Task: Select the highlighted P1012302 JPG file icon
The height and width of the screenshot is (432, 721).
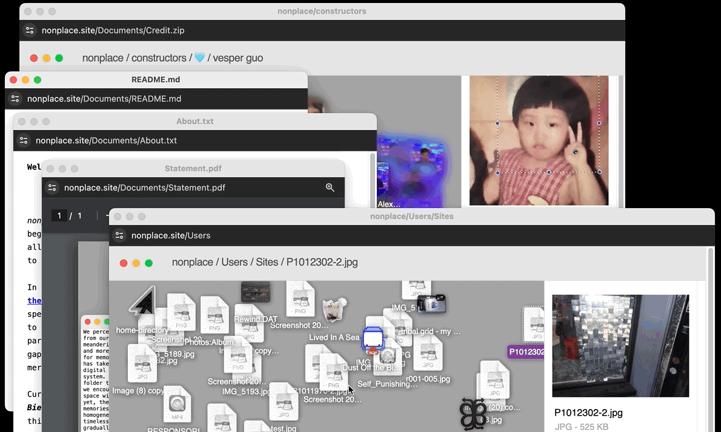Action: click(x=533, y=324)
